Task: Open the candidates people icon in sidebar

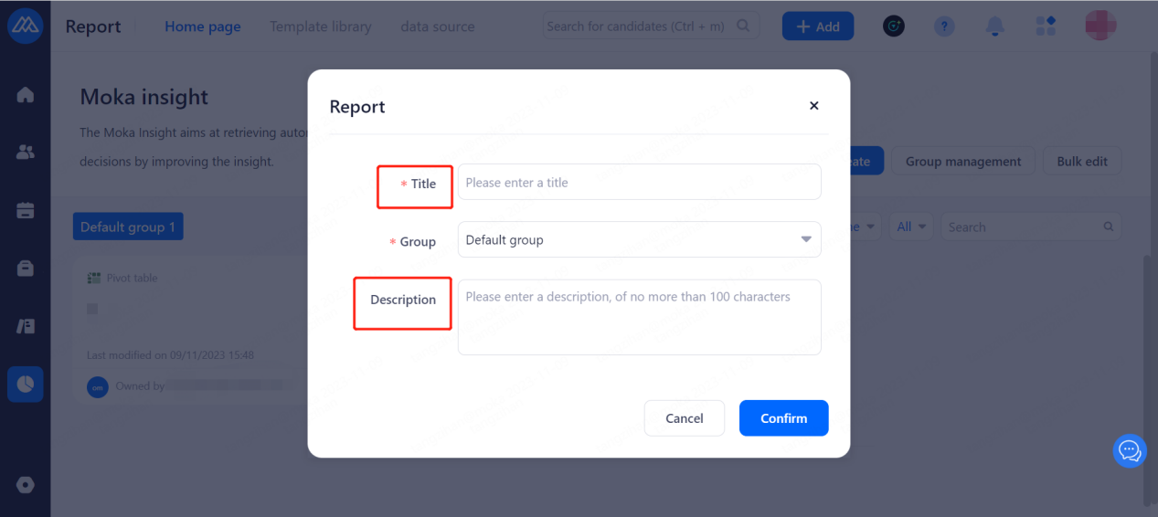Action: (26, 153)
